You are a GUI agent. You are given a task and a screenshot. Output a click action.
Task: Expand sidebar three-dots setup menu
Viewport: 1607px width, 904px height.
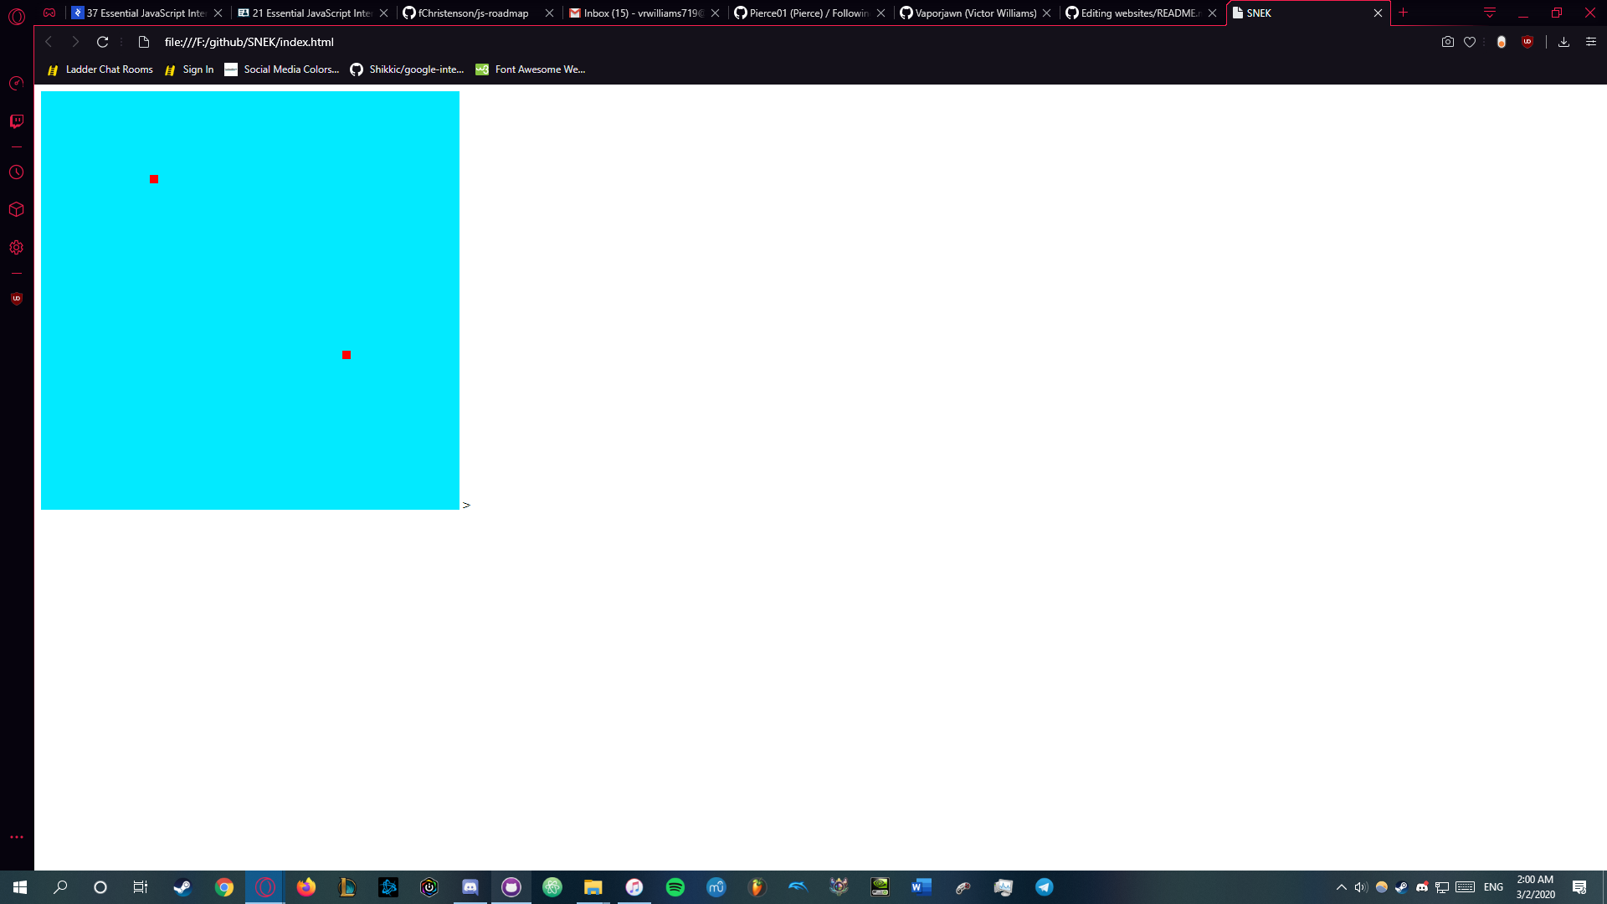point(16,837)
